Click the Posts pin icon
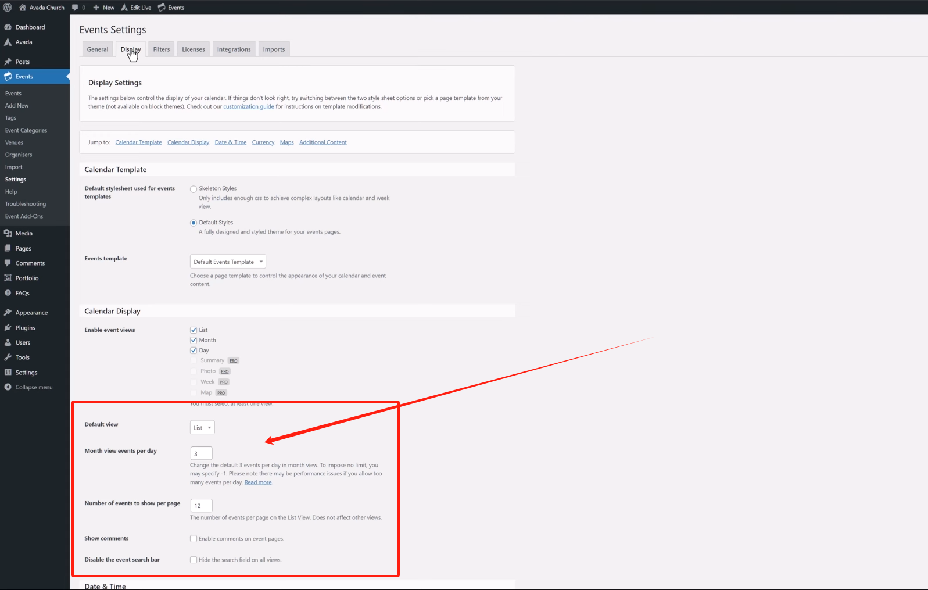The width and height of the screenshot is (928, 590). tap(8, 62)
